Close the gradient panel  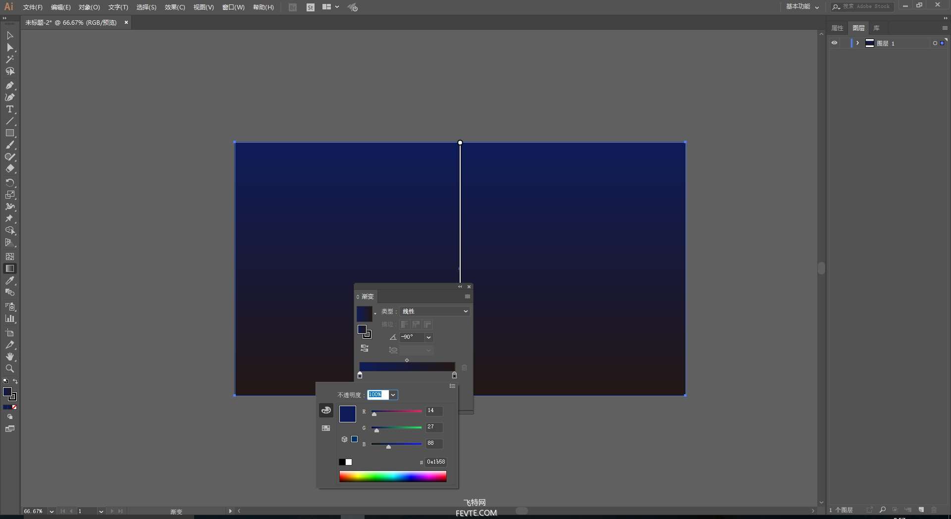[x=469, y=287]
